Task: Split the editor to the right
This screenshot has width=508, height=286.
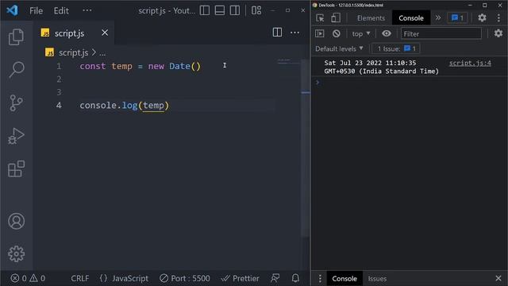Action: point(277,33)
